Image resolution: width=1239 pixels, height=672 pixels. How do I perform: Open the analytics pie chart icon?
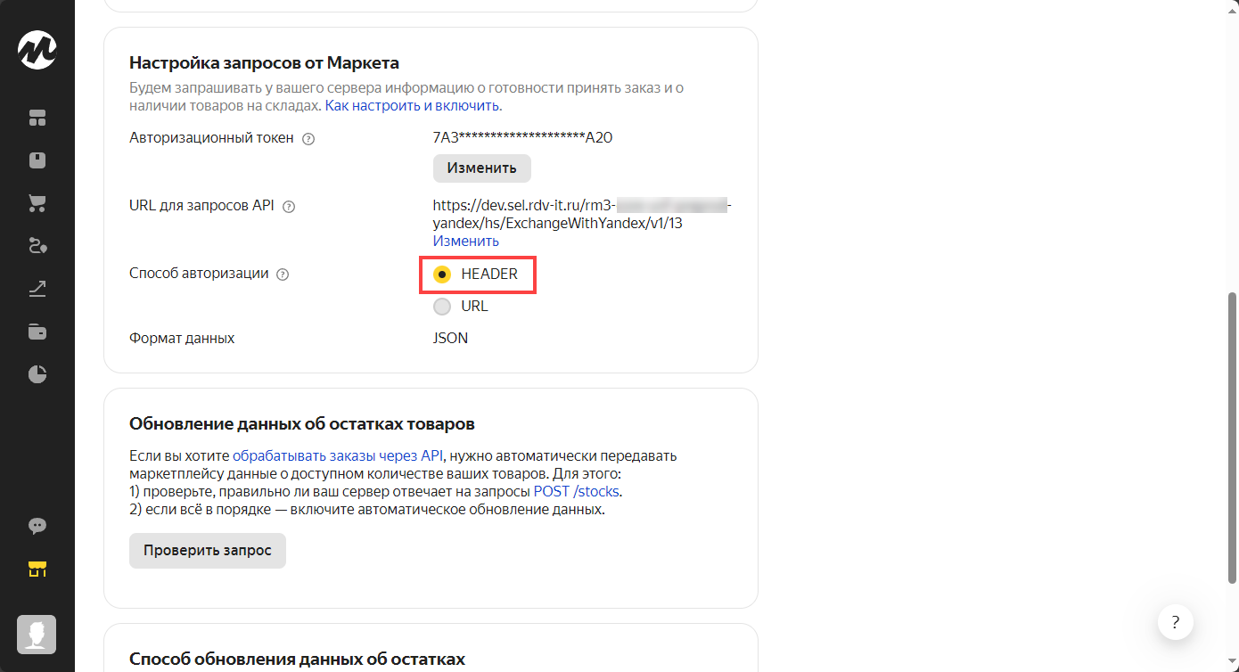pyautogui.click(x=37, y=374)
